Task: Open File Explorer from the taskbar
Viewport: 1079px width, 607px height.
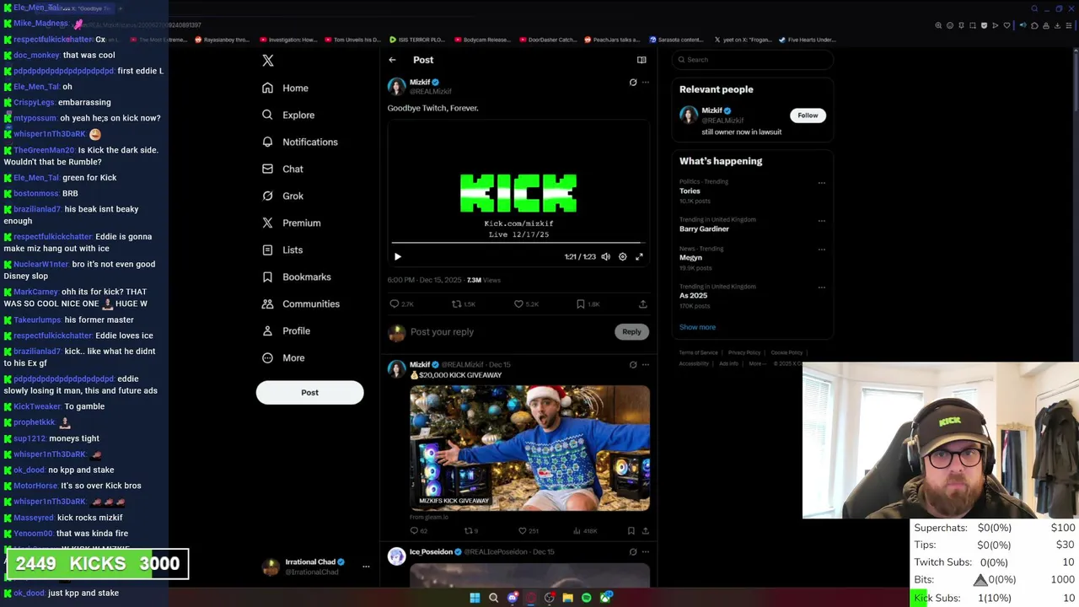Action: 568,598
